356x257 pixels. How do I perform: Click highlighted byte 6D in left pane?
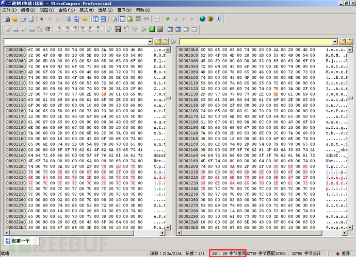pos(104,94)
